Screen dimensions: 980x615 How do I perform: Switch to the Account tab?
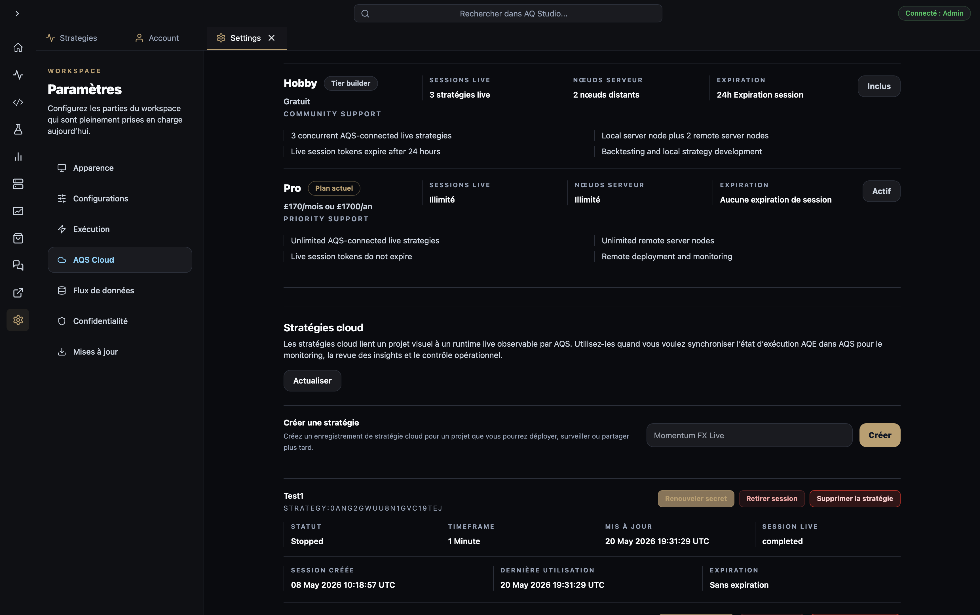pos(157,38)
